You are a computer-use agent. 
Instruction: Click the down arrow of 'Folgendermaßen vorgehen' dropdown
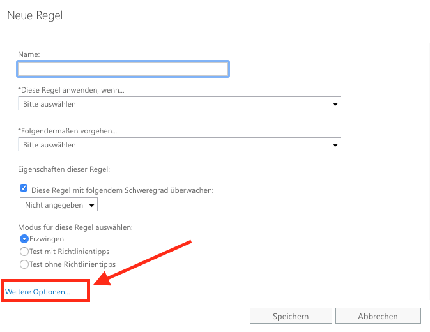click(335, 145)
